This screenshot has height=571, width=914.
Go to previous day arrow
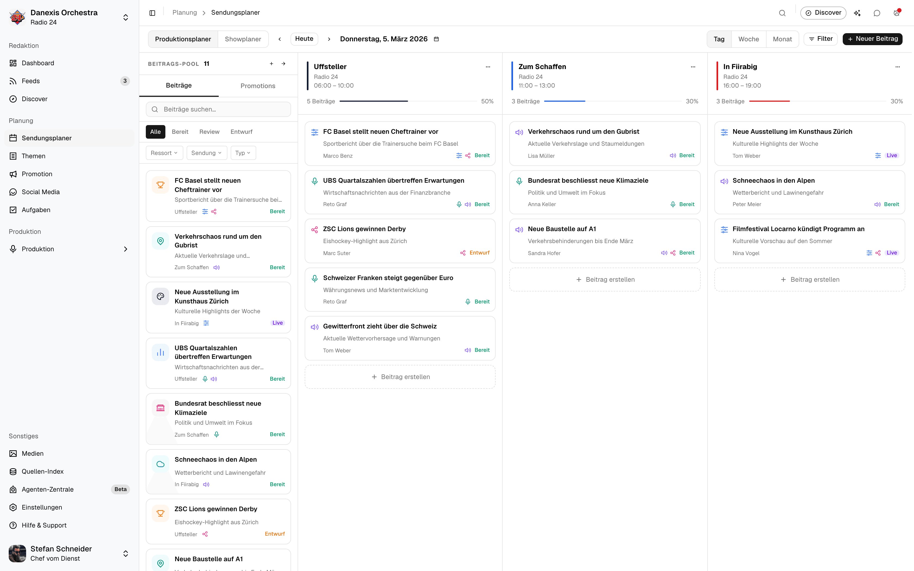coord(280,39)
